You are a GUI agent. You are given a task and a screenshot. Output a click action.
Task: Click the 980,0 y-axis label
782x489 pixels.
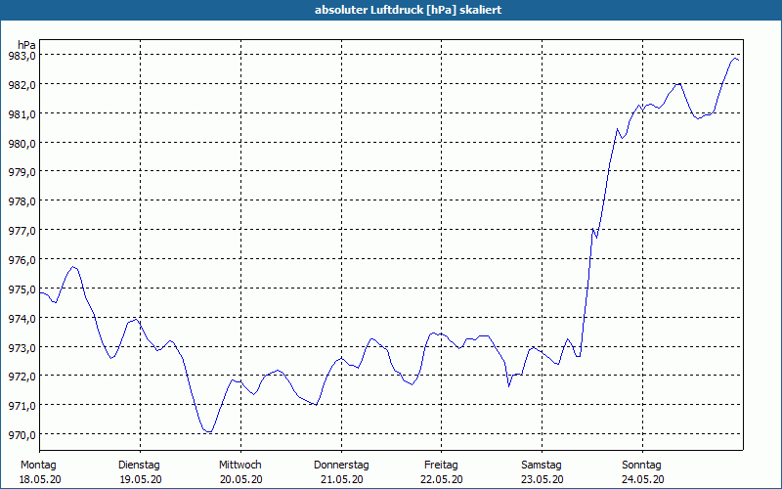pyautogui.click(x=22, y=143)
